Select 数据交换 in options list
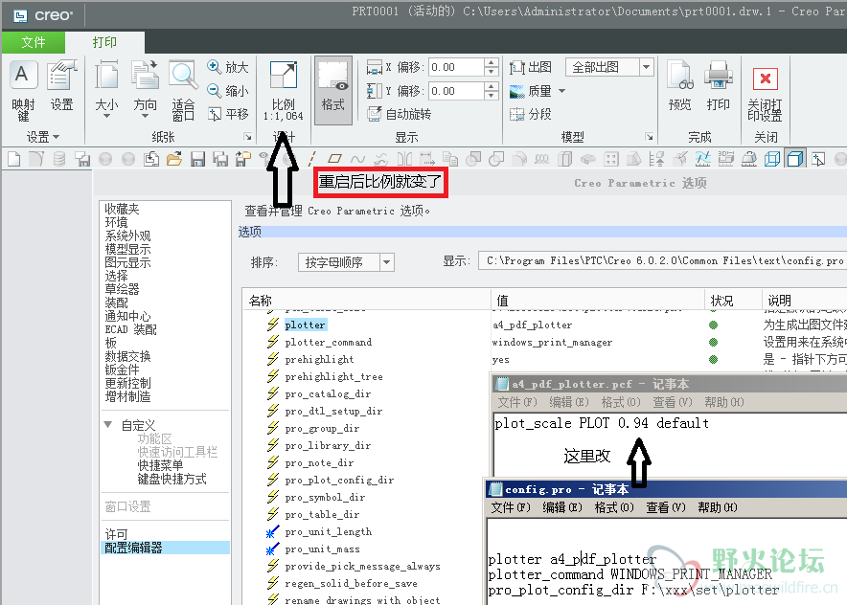Image resolution: width=847 pixels, height=605 pixels. [x=127, y=356]
